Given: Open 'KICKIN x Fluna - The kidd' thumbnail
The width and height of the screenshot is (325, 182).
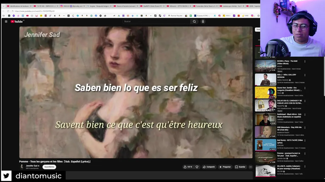Looking at the screenshot, I should click(265, 66).
